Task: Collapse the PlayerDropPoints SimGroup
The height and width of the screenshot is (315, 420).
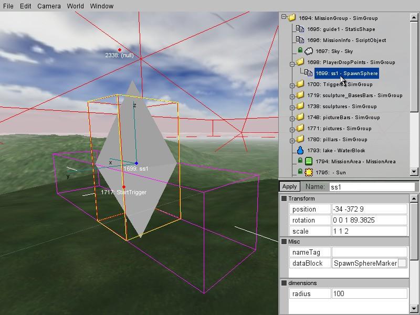Action: (292, 63)
